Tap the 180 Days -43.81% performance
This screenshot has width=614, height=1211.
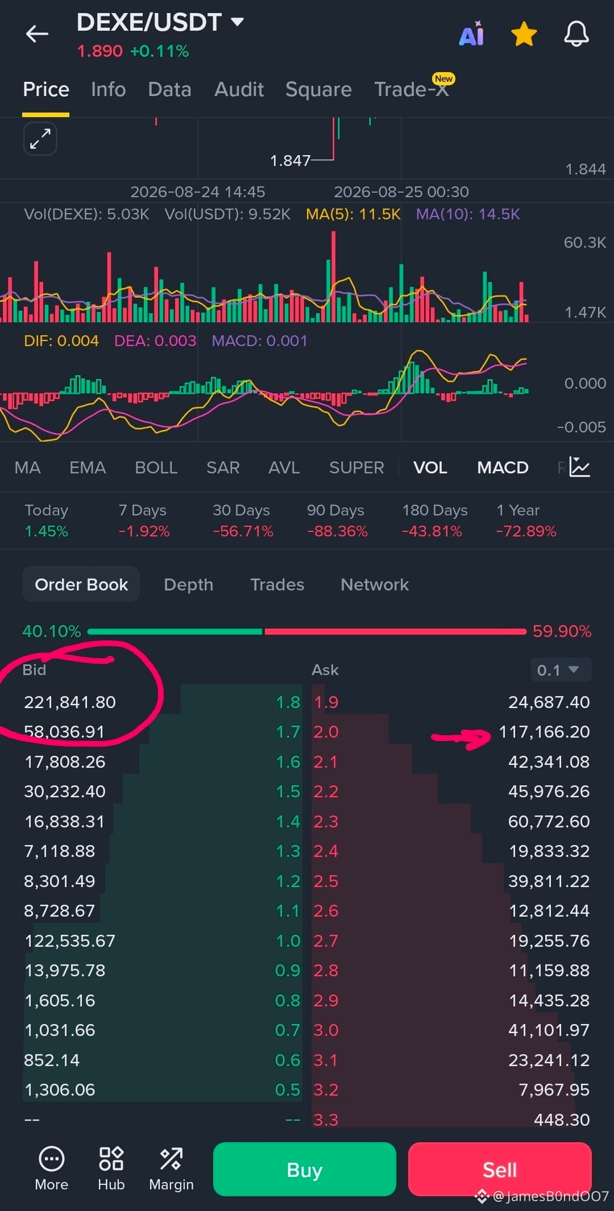point(435,521)
